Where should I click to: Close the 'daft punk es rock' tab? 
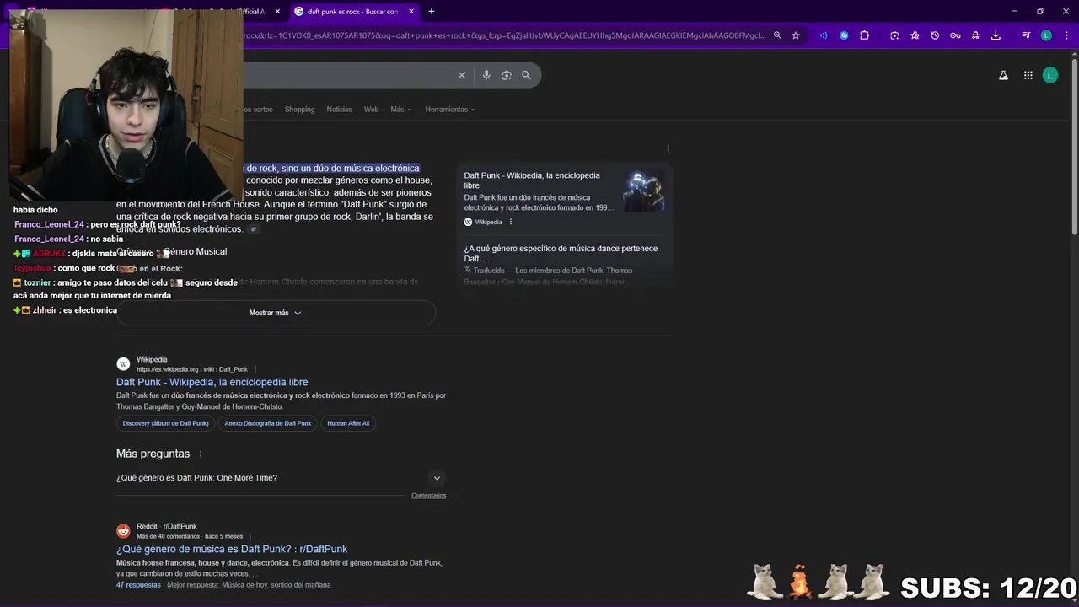point(411,12)
